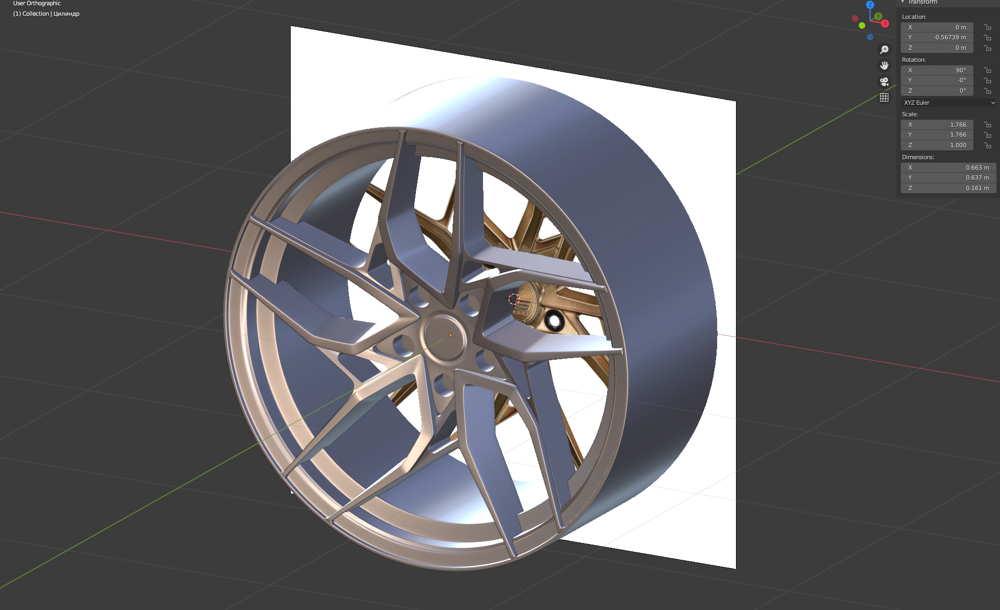The image size is (1000, 610).
Task: Click the red X axis gizmo handle
Action: pos(885,24)
